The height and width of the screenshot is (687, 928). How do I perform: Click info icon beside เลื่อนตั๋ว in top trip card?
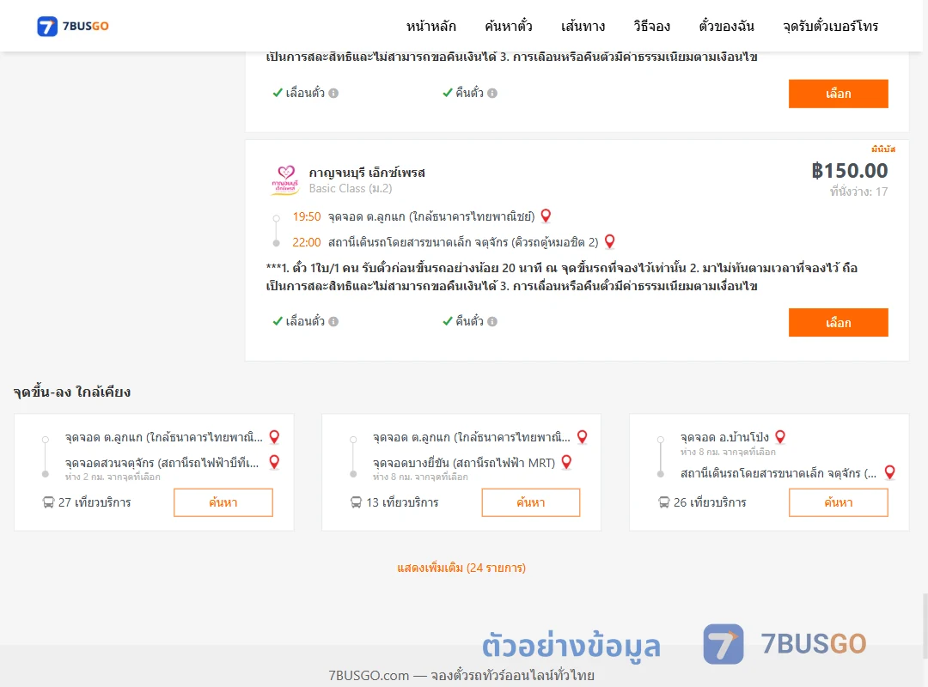(x=333, y=93)
